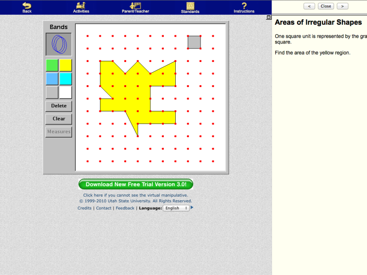Screen dimensions: 367x275
Task: Open the Contact page
Action: 104,208
